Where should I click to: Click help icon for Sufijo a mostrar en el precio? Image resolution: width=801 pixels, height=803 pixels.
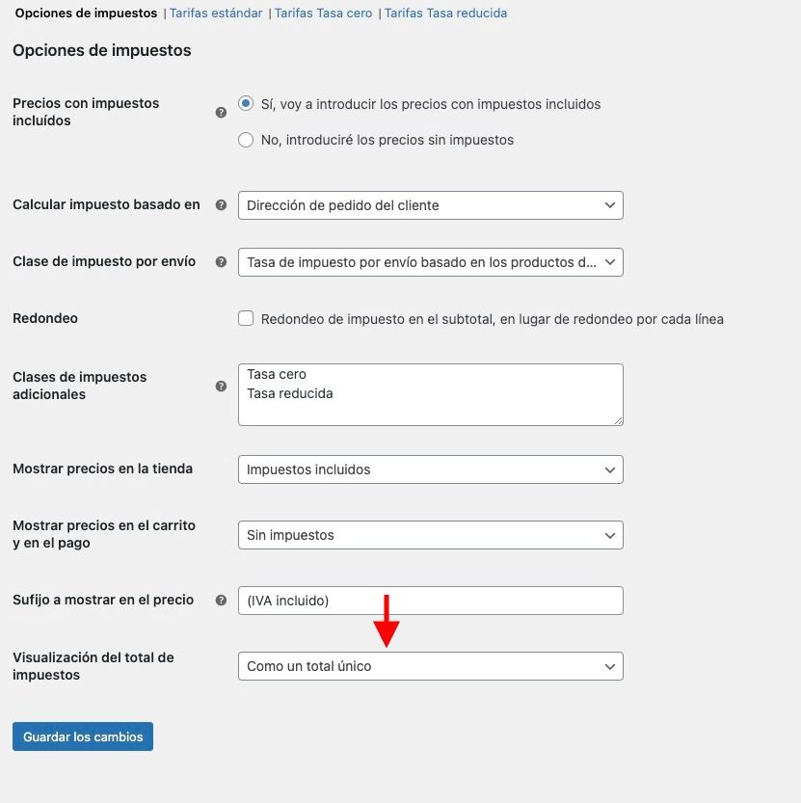tap(221, 601)
